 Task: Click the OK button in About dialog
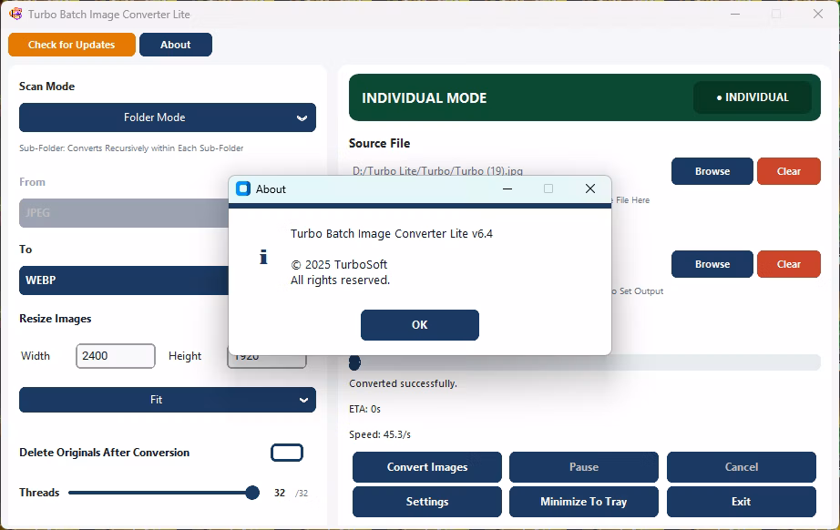click(419, 325)
